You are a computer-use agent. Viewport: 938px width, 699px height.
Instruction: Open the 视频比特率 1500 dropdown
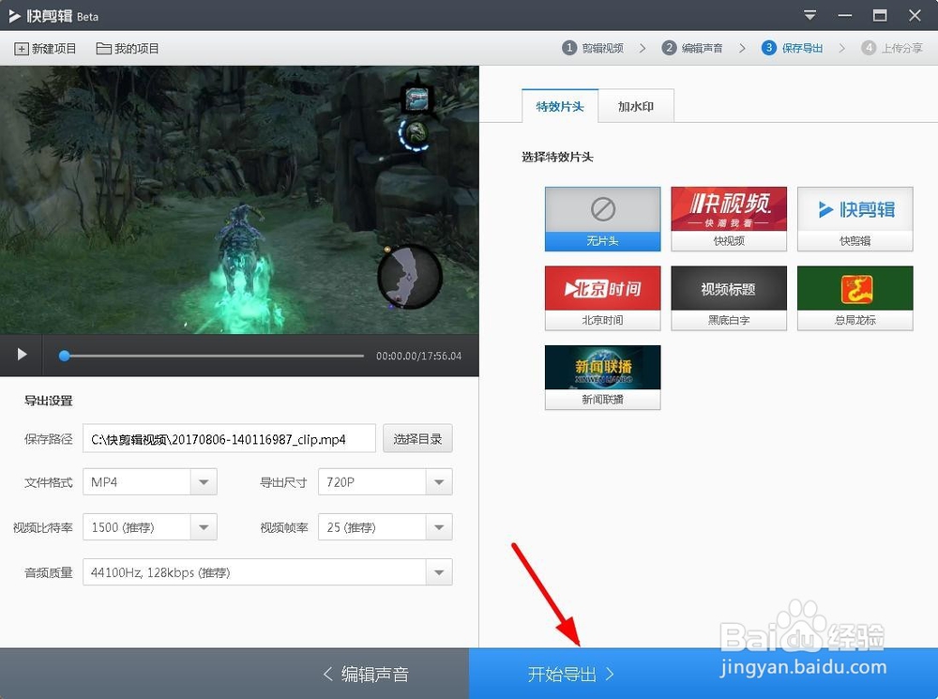point(149,527)
